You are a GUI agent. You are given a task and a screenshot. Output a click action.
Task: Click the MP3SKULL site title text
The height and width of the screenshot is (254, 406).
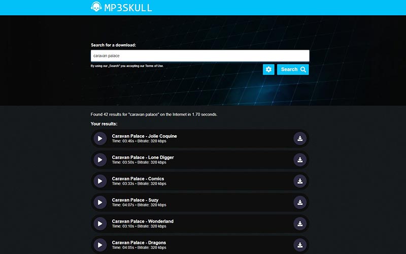coord(128,8)
